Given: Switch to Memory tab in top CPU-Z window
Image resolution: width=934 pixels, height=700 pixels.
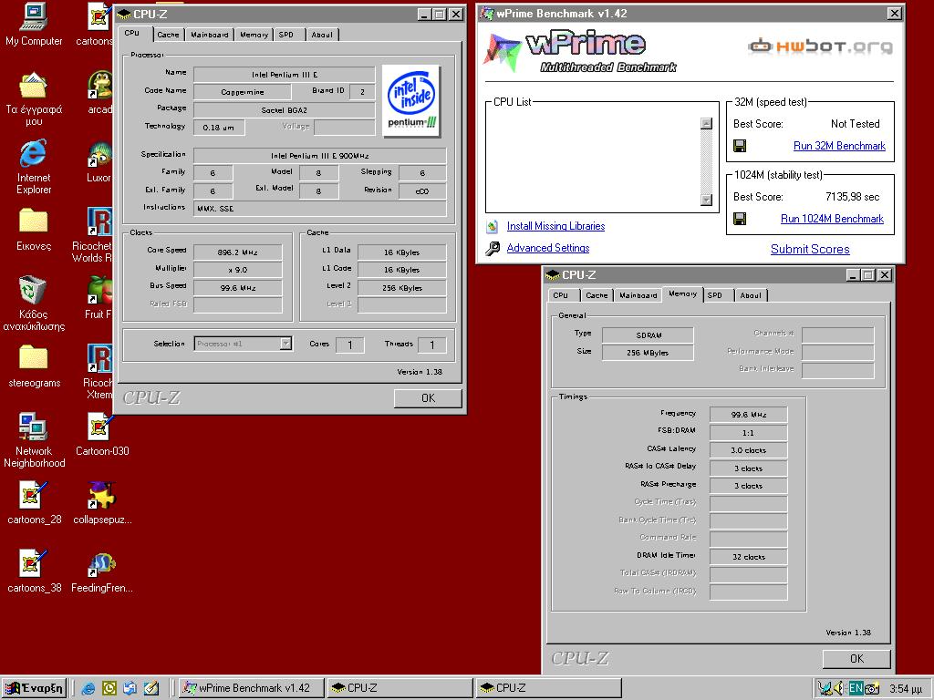Looking at the screenshot, I should pos(254,35).
